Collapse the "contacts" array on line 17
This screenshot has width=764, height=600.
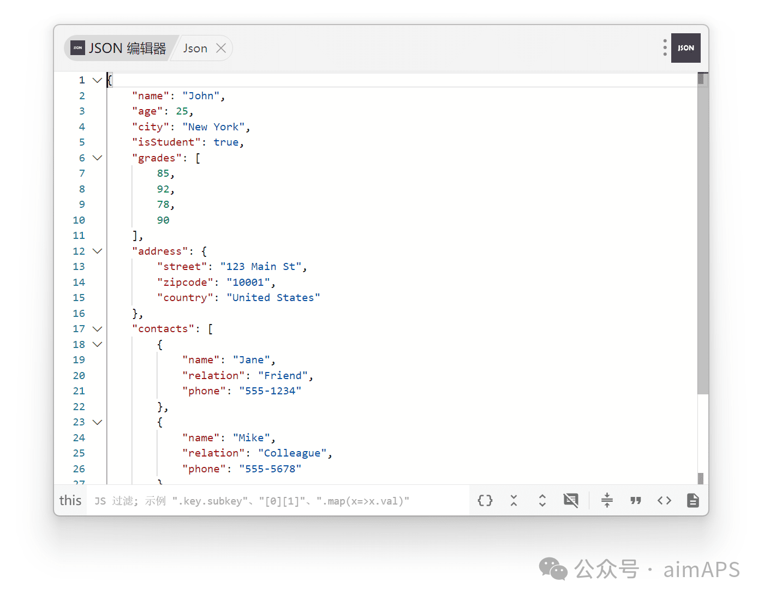pyautogui.click(x=98, y=329)
